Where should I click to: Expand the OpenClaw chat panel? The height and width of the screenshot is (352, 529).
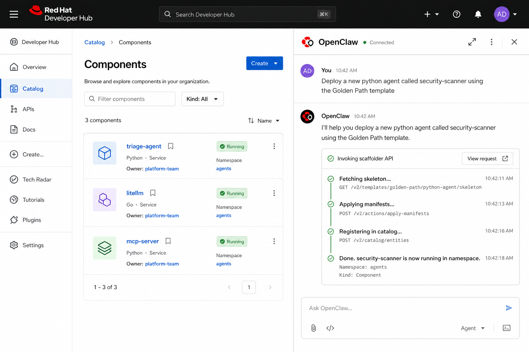coord(472,42)
